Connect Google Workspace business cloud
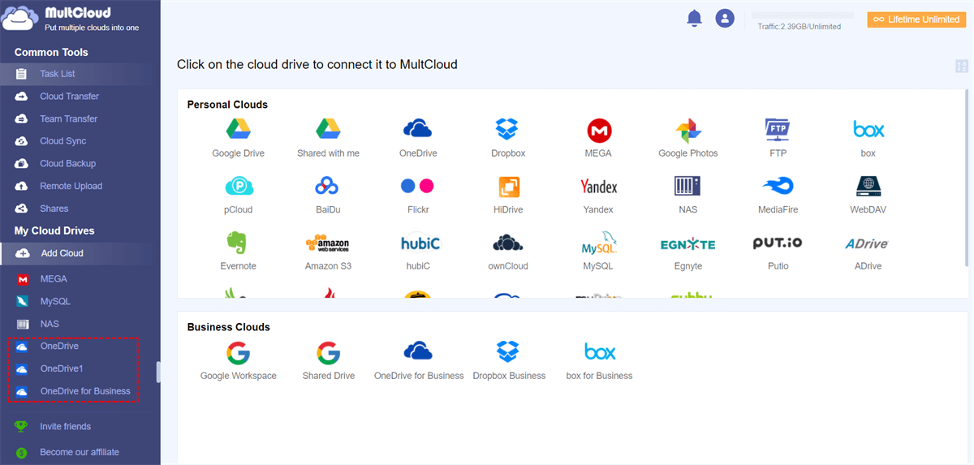Screen dimensions: 974x465 pyautogui.click(x=238, y=360)
